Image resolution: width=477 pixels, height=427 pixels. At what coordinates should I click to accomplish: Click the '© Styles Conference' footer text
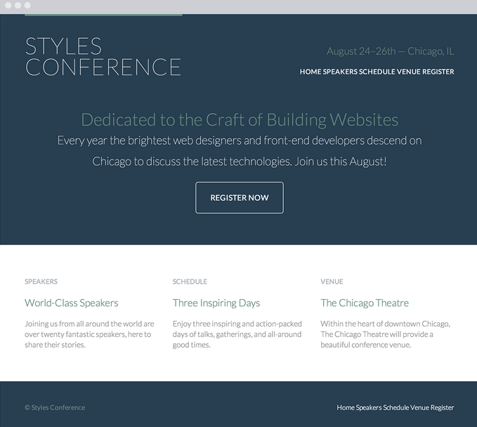(55, 407)
